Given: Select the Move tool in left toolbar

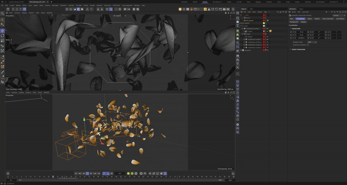Looking at the screenshot, I should [x=3, y=31].
